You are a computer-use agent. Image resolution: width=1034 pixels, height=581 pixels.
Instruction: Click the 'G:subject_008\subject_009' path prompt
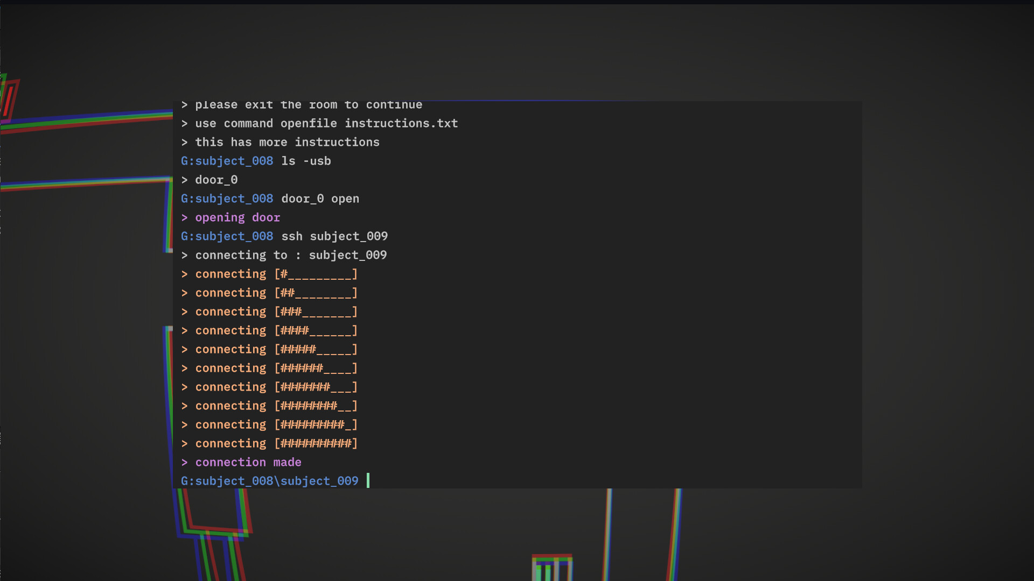(x=269, y=480)
